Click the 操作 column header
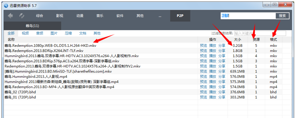This screenshot has width=295, height=118. (212, 40)
